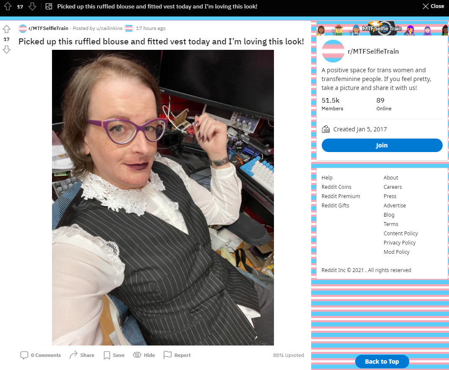Open the Help link in the footer
The width and height of the screenshot is (449, 370).
tap(327, 177)
